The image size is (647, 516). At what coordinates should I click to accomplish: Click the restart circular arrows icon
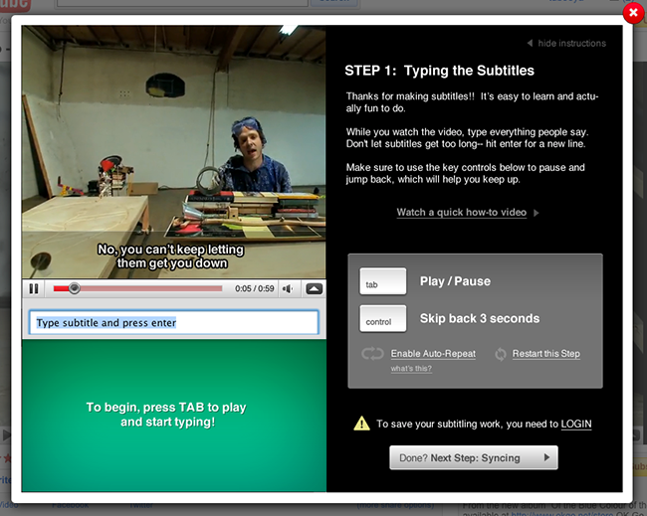(500, 353)
